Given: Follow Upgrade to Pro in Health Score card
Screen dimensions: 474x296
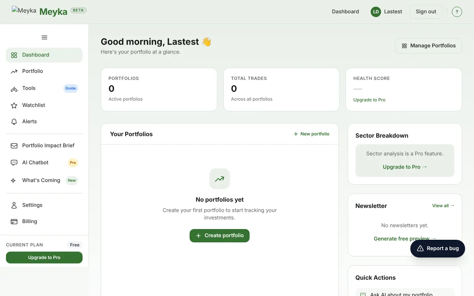Looking at the screenshot, I should (369, 100).
